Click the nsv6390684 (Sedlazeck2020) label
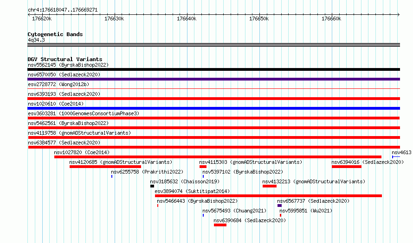Screen dimensions: 413x243 (x=250, y=220)
